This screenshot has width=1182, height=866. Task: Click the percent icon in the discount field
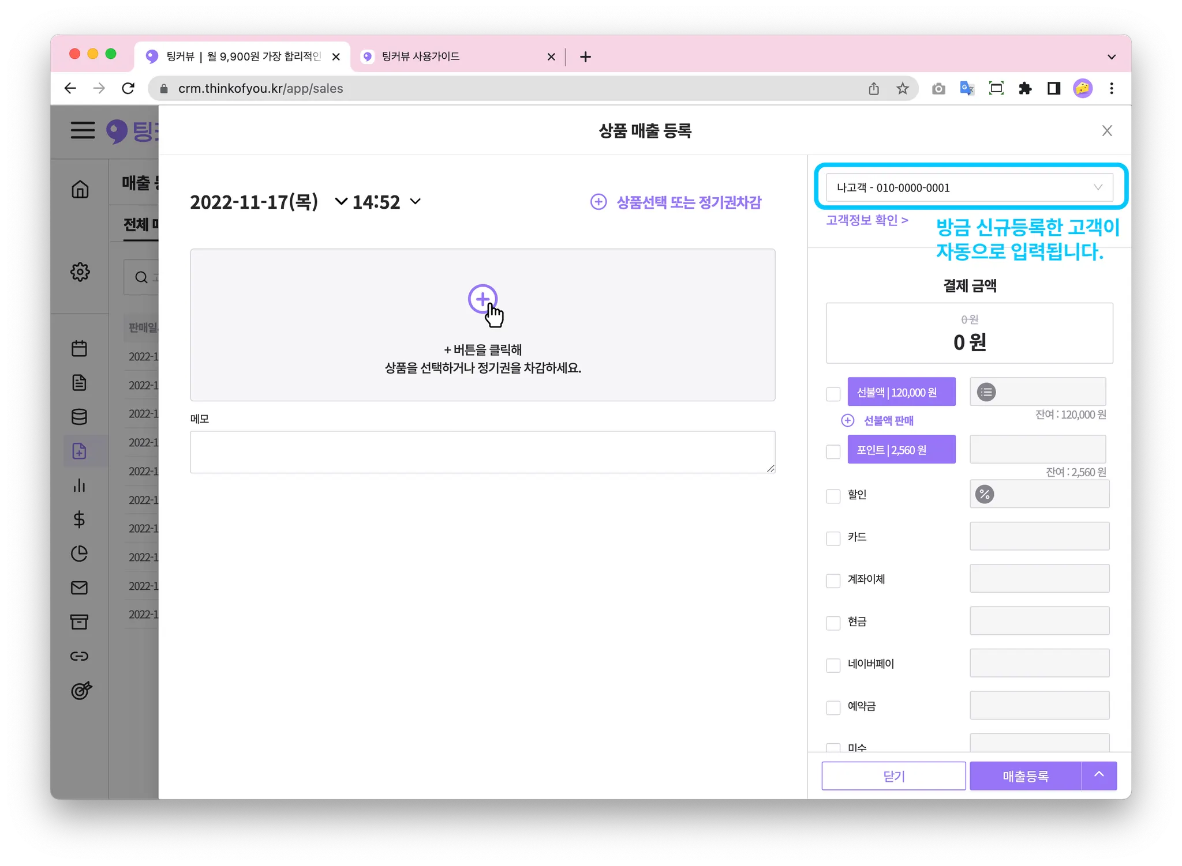(985, 494)
